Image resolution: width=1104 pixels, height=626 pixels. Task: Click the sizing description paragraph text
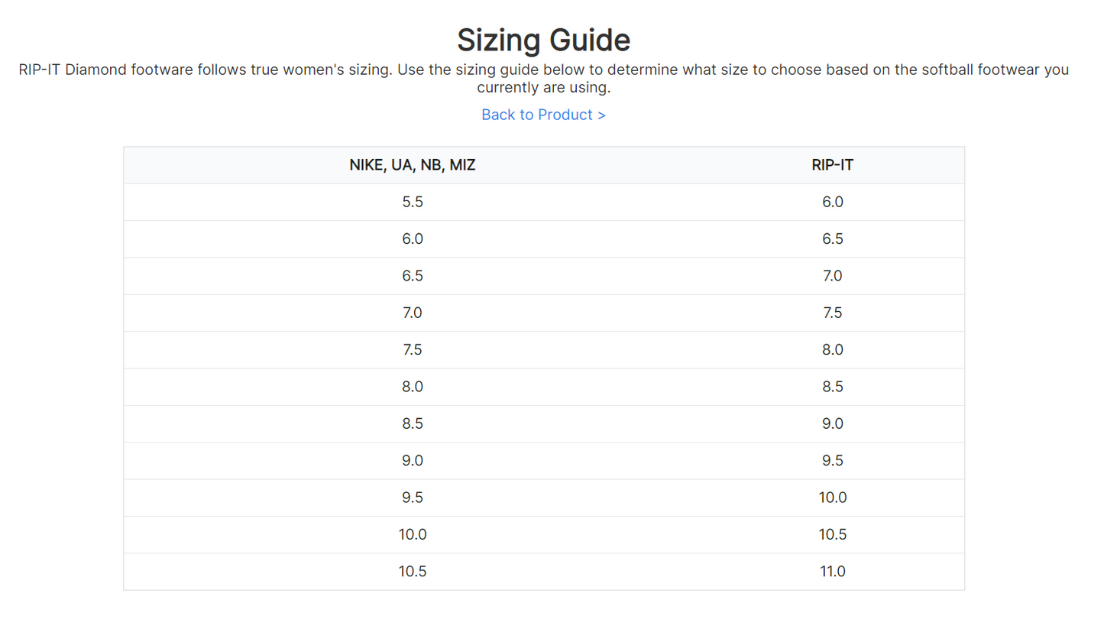543,78
